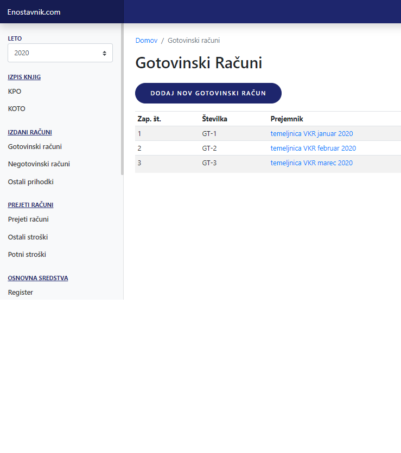Click the Prejemnik column header

[x=287, y=119]
